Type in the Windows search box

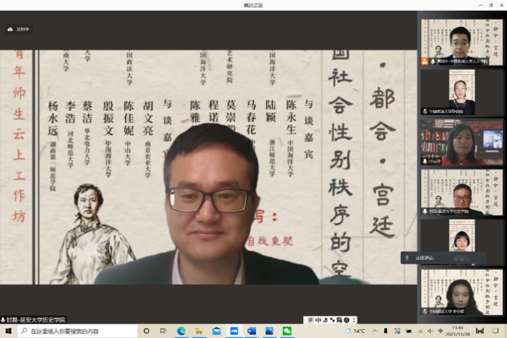75,331
